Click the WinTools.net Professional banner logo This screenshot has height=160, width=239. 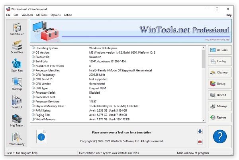pyautogui.click(x=184, y=30)
